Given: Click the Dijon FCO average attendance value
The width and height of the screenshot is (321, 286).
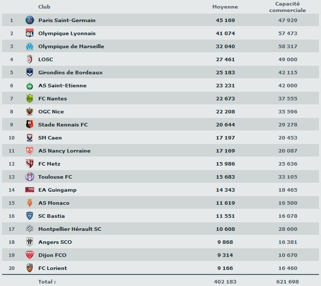Looking at the screenshot, I should [227, 255].
